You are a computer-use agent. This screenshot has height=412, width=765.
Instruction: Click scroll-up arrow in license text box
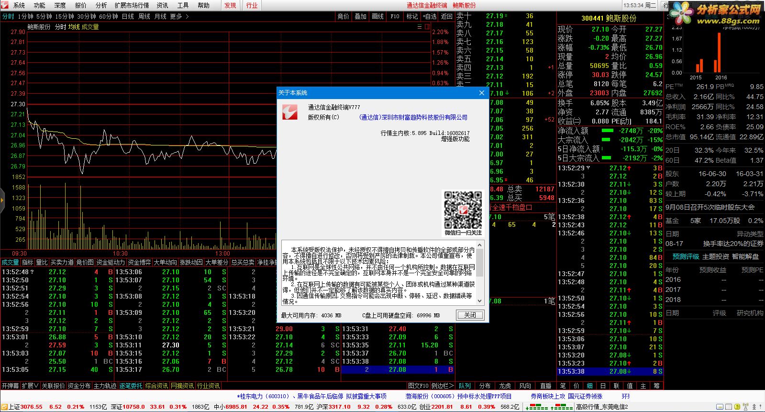click(480, 245)
